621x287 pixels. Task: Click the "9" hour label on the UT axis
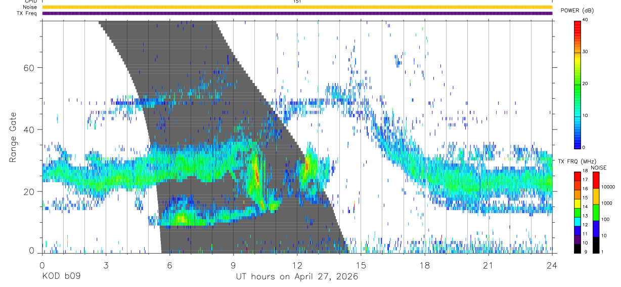pyautogui.click(x=233, y=265)
